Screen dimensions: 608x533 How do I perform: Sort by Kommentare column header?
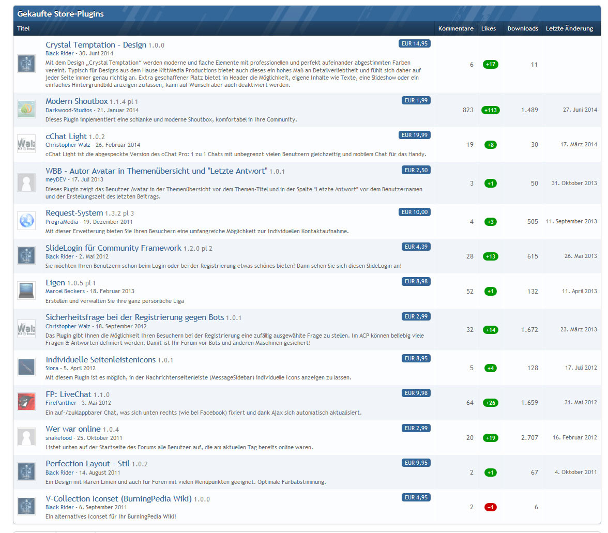(455, 28)
